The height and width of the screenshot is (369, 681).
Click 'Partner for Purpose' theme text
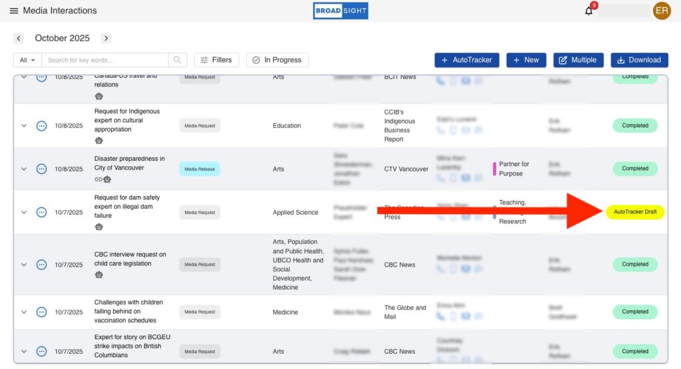point(514,169)
